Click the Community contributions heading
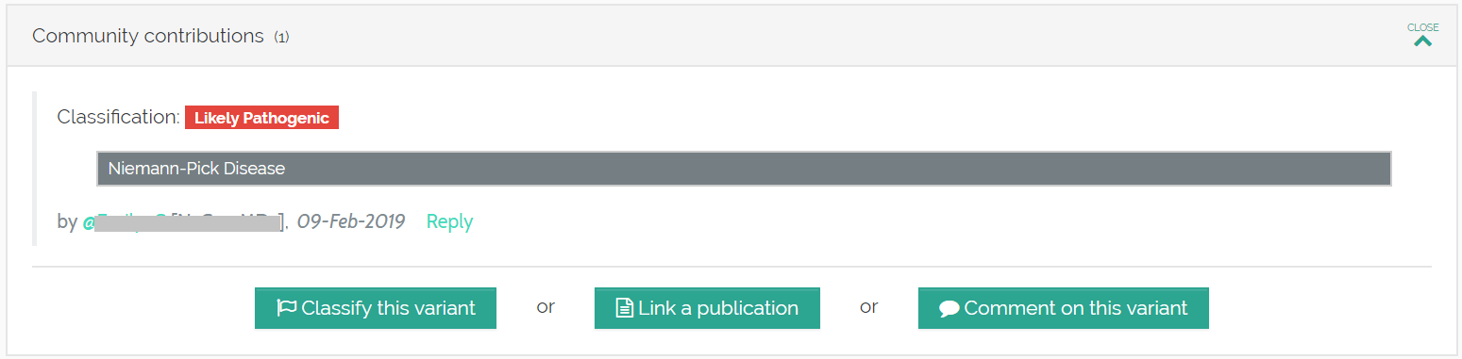This screenshot has width=1462, height=359. coord(148,36)
